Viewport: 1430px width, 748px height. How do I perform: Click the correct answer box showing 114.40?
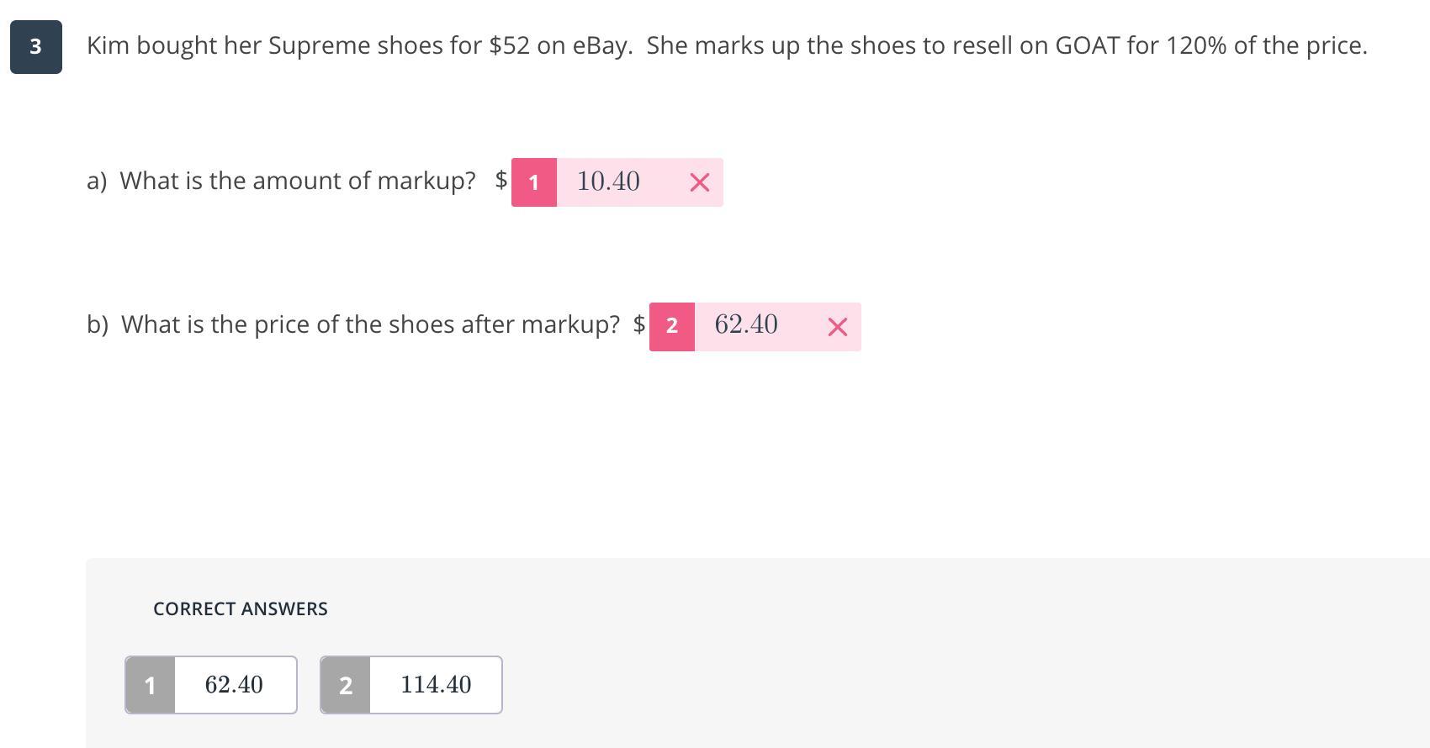[436, 685]
